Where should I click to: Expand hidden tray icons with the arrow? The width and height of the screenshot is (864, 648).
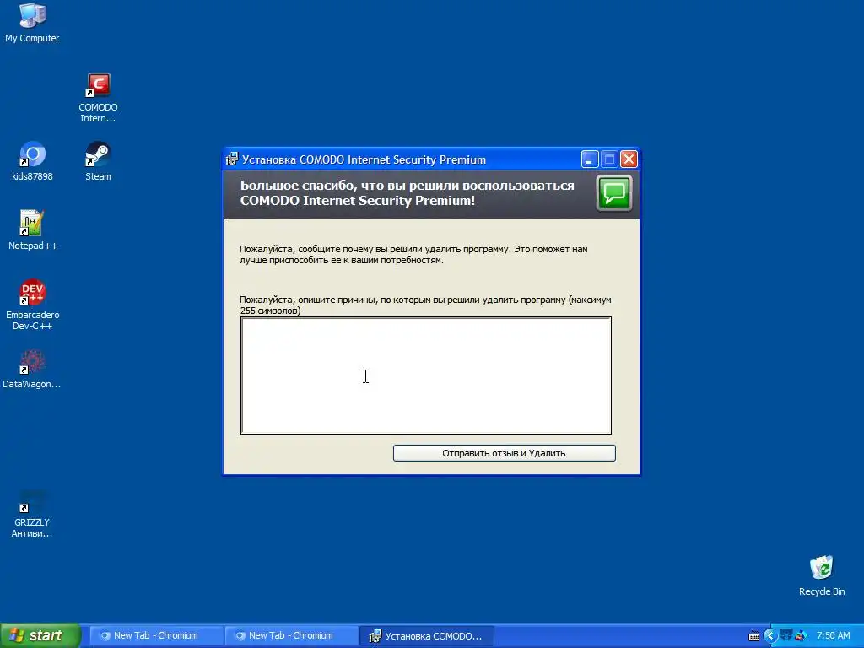point(770,636)
